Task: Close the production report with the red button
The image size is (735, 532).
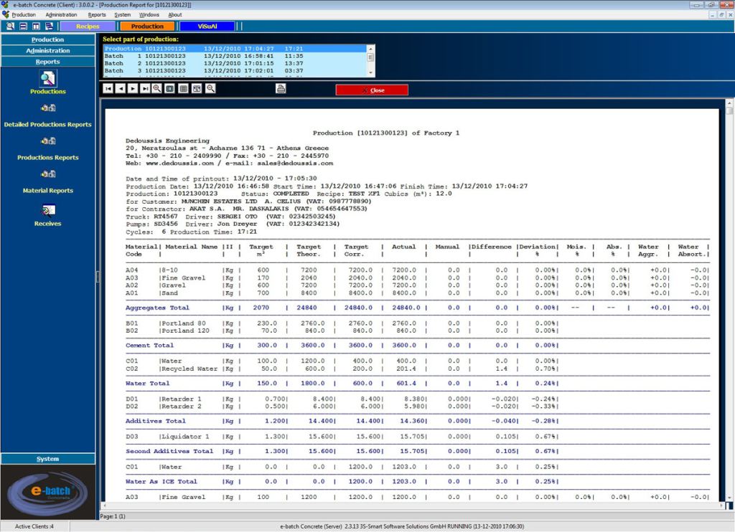Action: 372,90
